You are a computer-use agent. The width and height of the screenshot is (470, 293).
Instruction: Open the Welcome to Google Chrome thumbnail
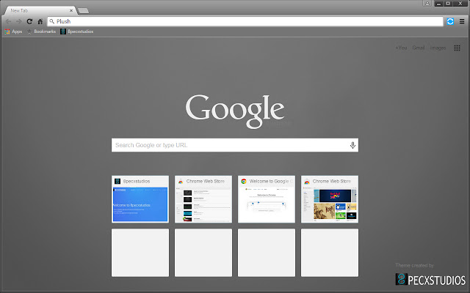coord(267,199)
